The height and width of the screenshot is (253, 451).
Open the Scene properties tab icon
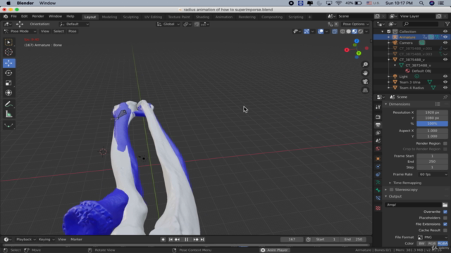[x=378, y=141]
